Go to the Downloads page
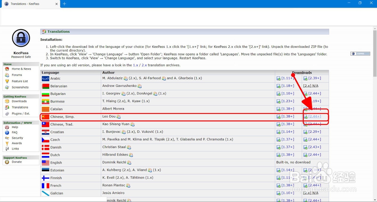 19,101
